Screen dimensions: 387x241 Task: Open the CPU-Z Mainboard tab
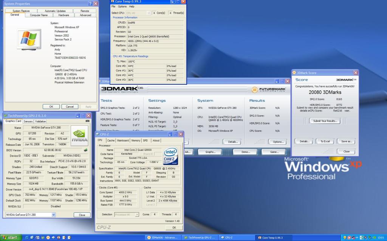123,140
